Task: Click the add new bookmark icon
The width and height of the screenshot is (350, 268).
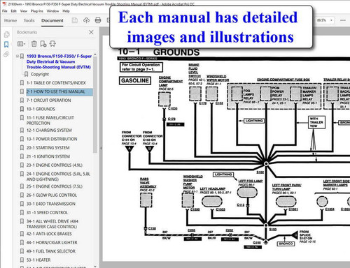Action: tap(43, 44)
